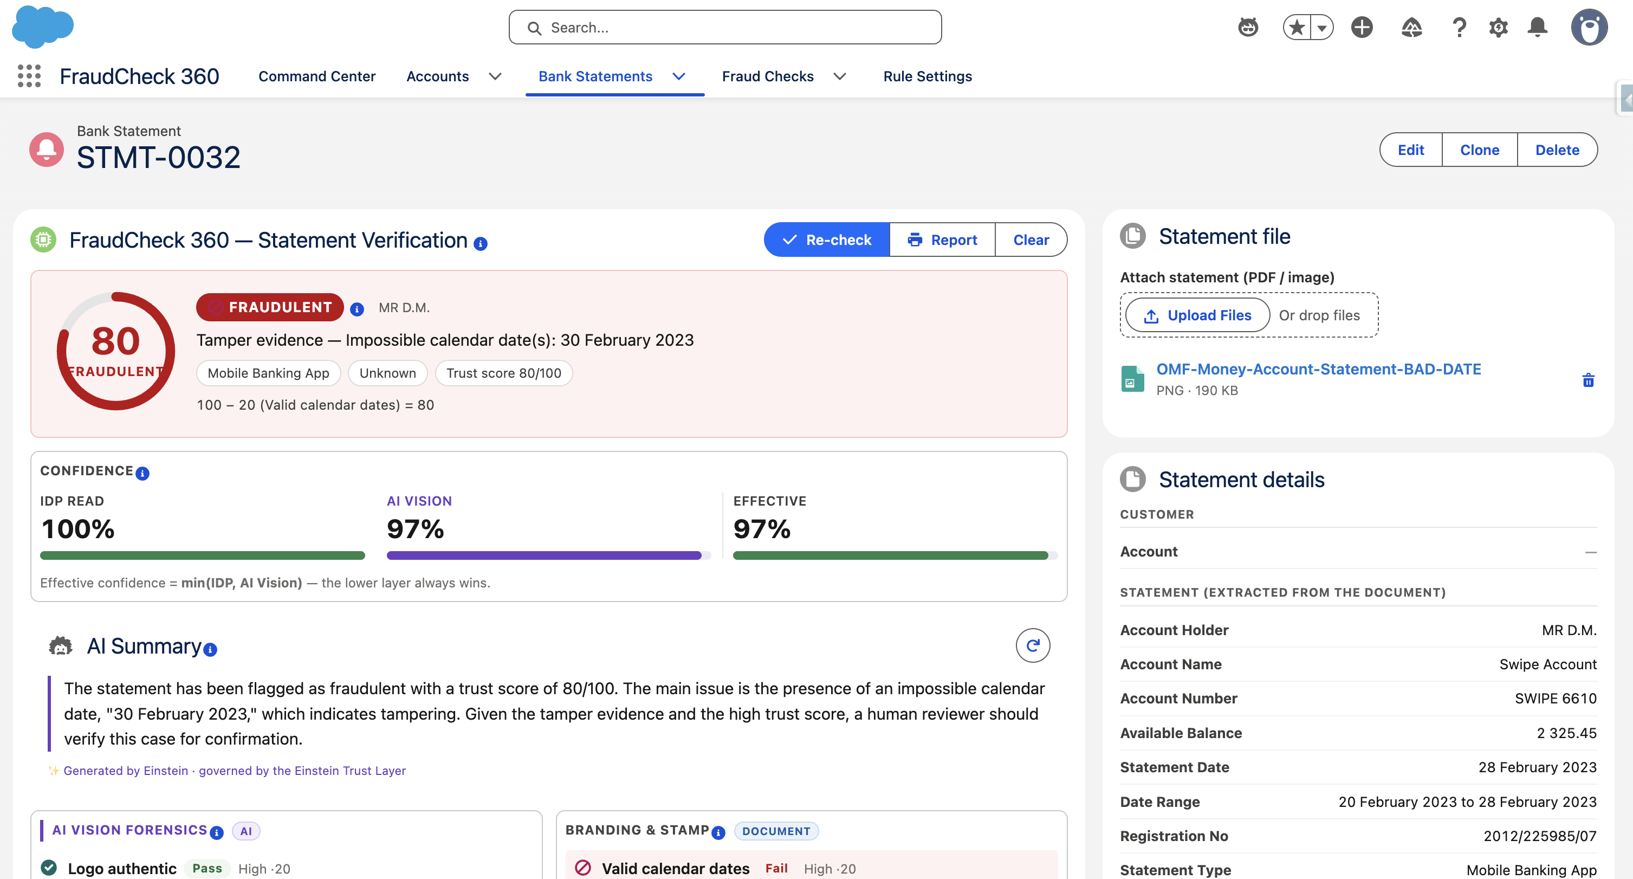Select the Available Balance value 2 325.45
Viewport: 1633px width, 879px height.
click(x=1566, y=733)
